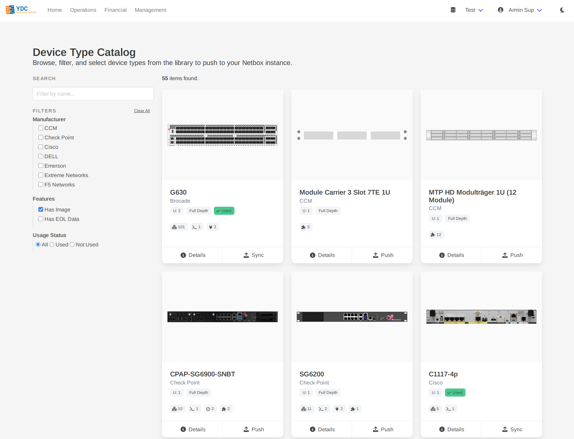
Task: Click the YDC logo
Action: point(21,10)
